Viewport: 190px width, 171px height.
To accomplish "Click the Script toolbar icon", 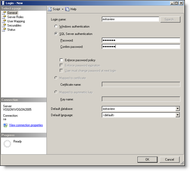I will click(50, 9).
